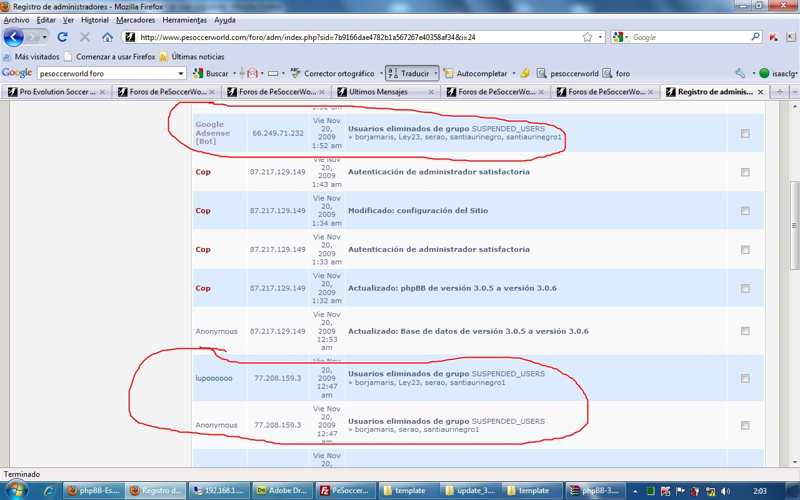This screenshot has width=800, height=500.
Task: Open the URL bar history dropdown
Action: pyautogui.click(x=600, y=37)
